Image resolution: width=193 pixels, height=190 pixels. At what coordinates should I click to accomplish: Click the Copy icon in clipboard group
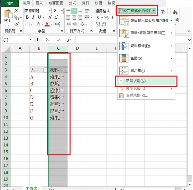click(16, 18)
